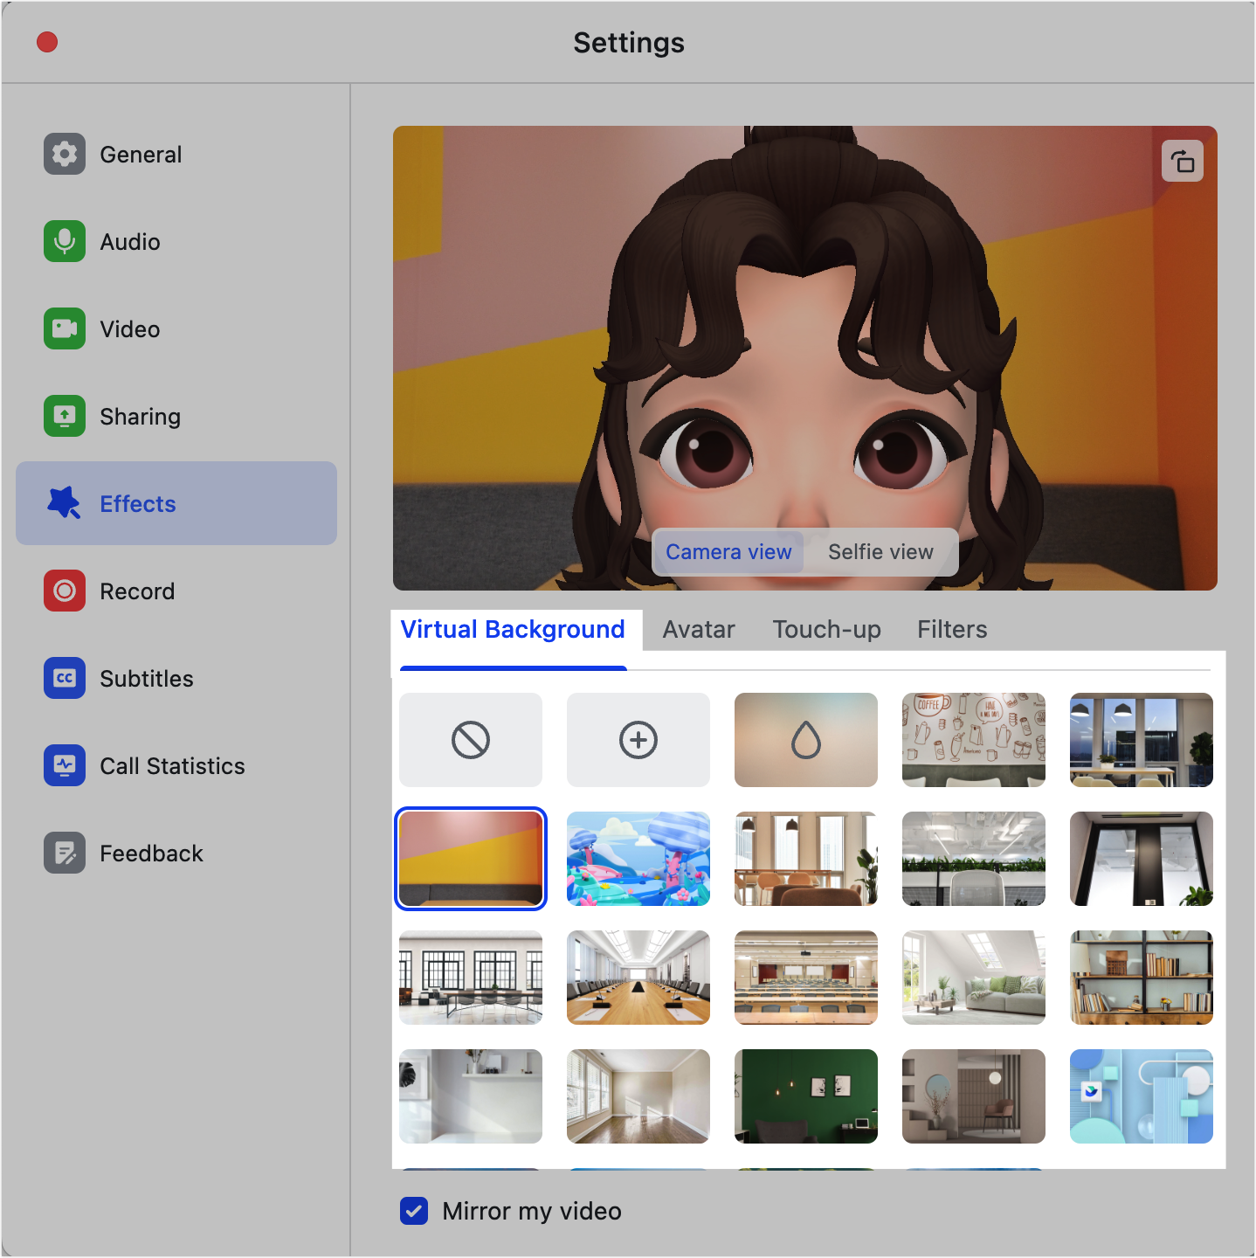This screenshot has height=1258, width=1256.
Task: Click the Feedback icon
Action: (x=65, y=854)
